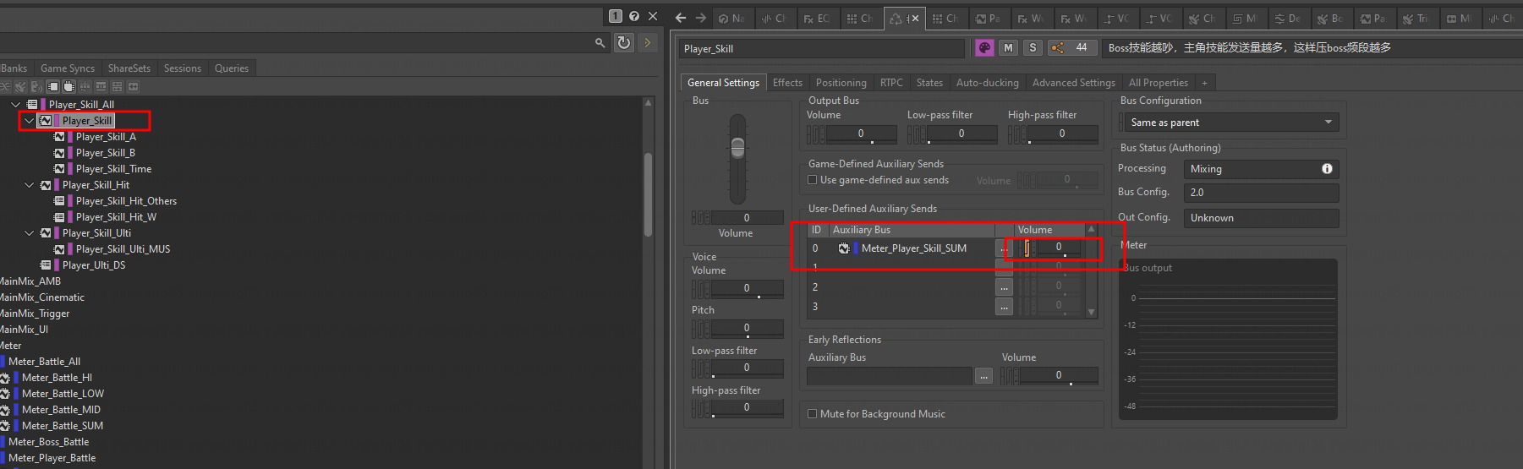The height and width of the screenshot is (469, 1523).
Task: Click browse button for aux send ID 0
Action: coord(1004,248)
